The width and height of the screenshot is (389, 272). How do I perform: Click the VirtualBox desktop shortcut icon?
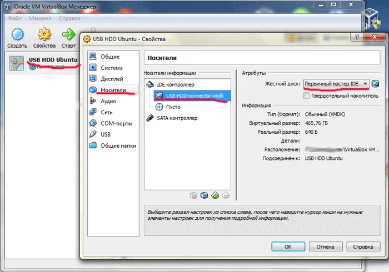click(x=373, y=18)
